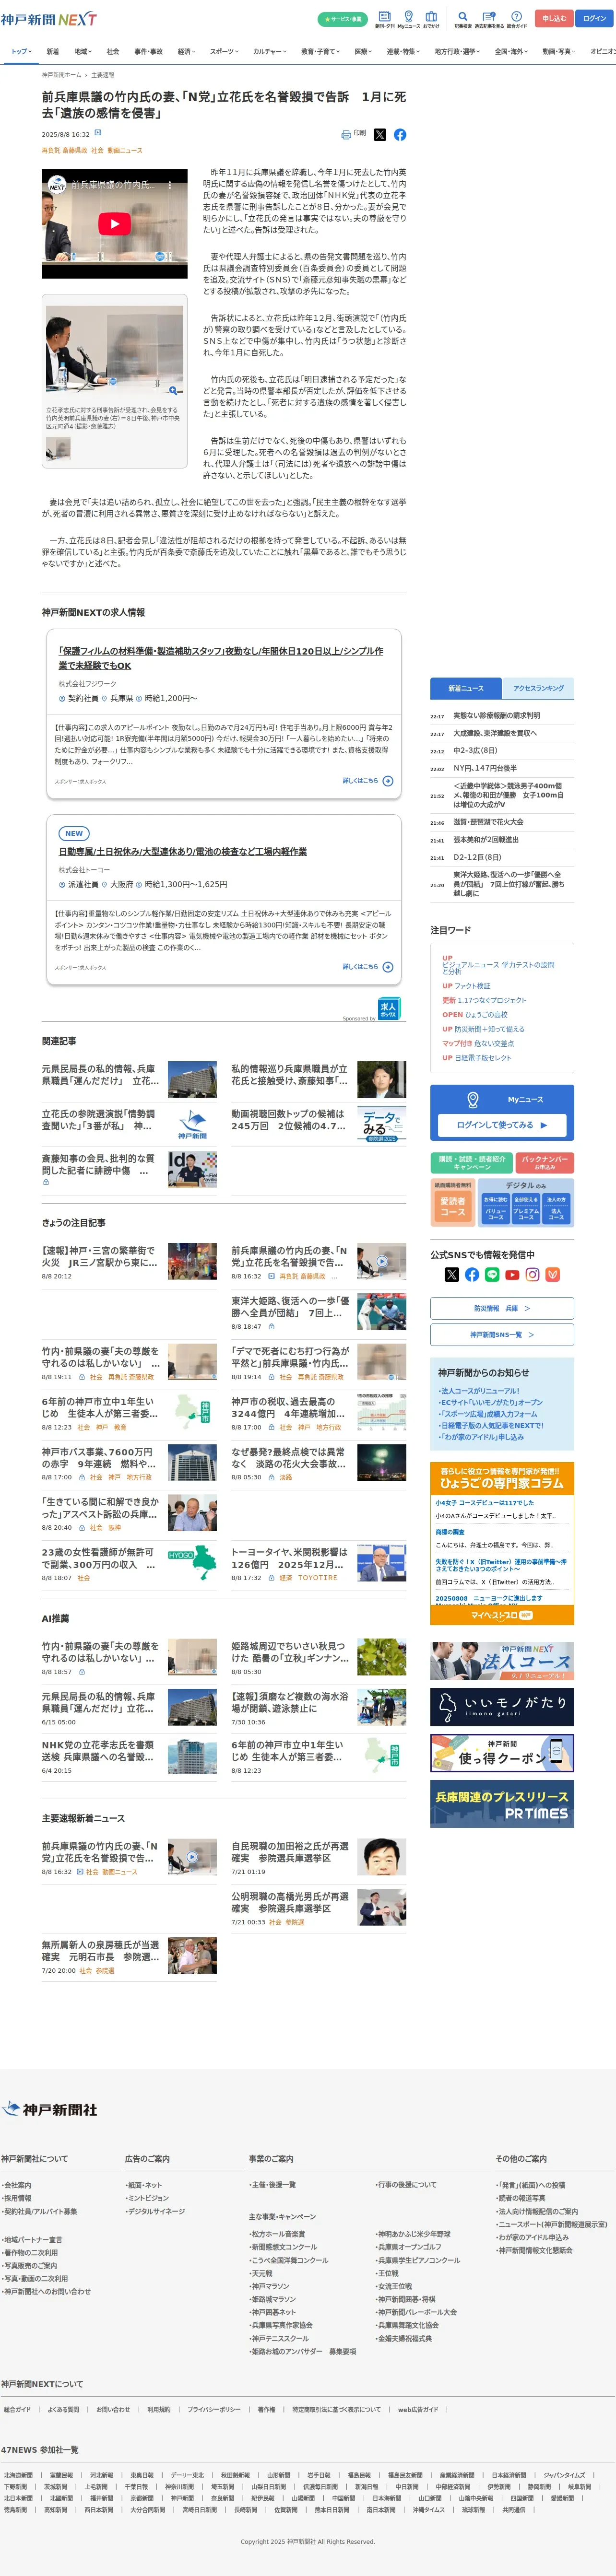This screenshot has width=616, height=2576.
Task: Open the official YouTube channel icon
Action: tap(512, 1274)
